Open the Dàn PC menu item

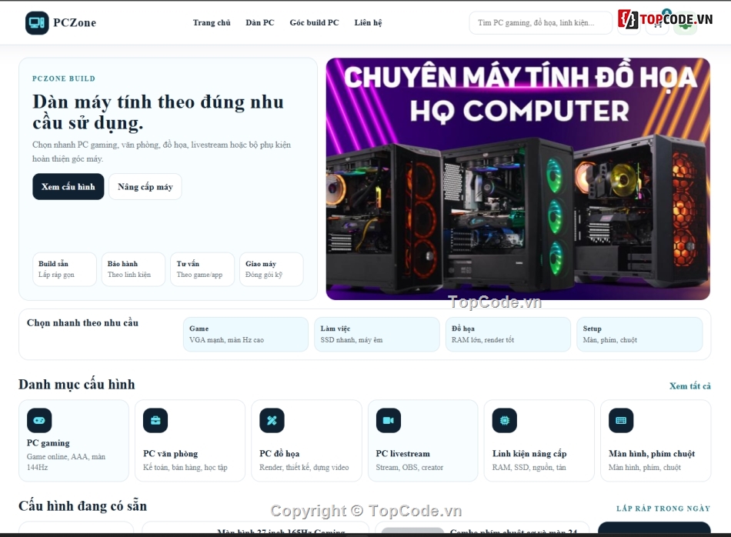point(260,22)
